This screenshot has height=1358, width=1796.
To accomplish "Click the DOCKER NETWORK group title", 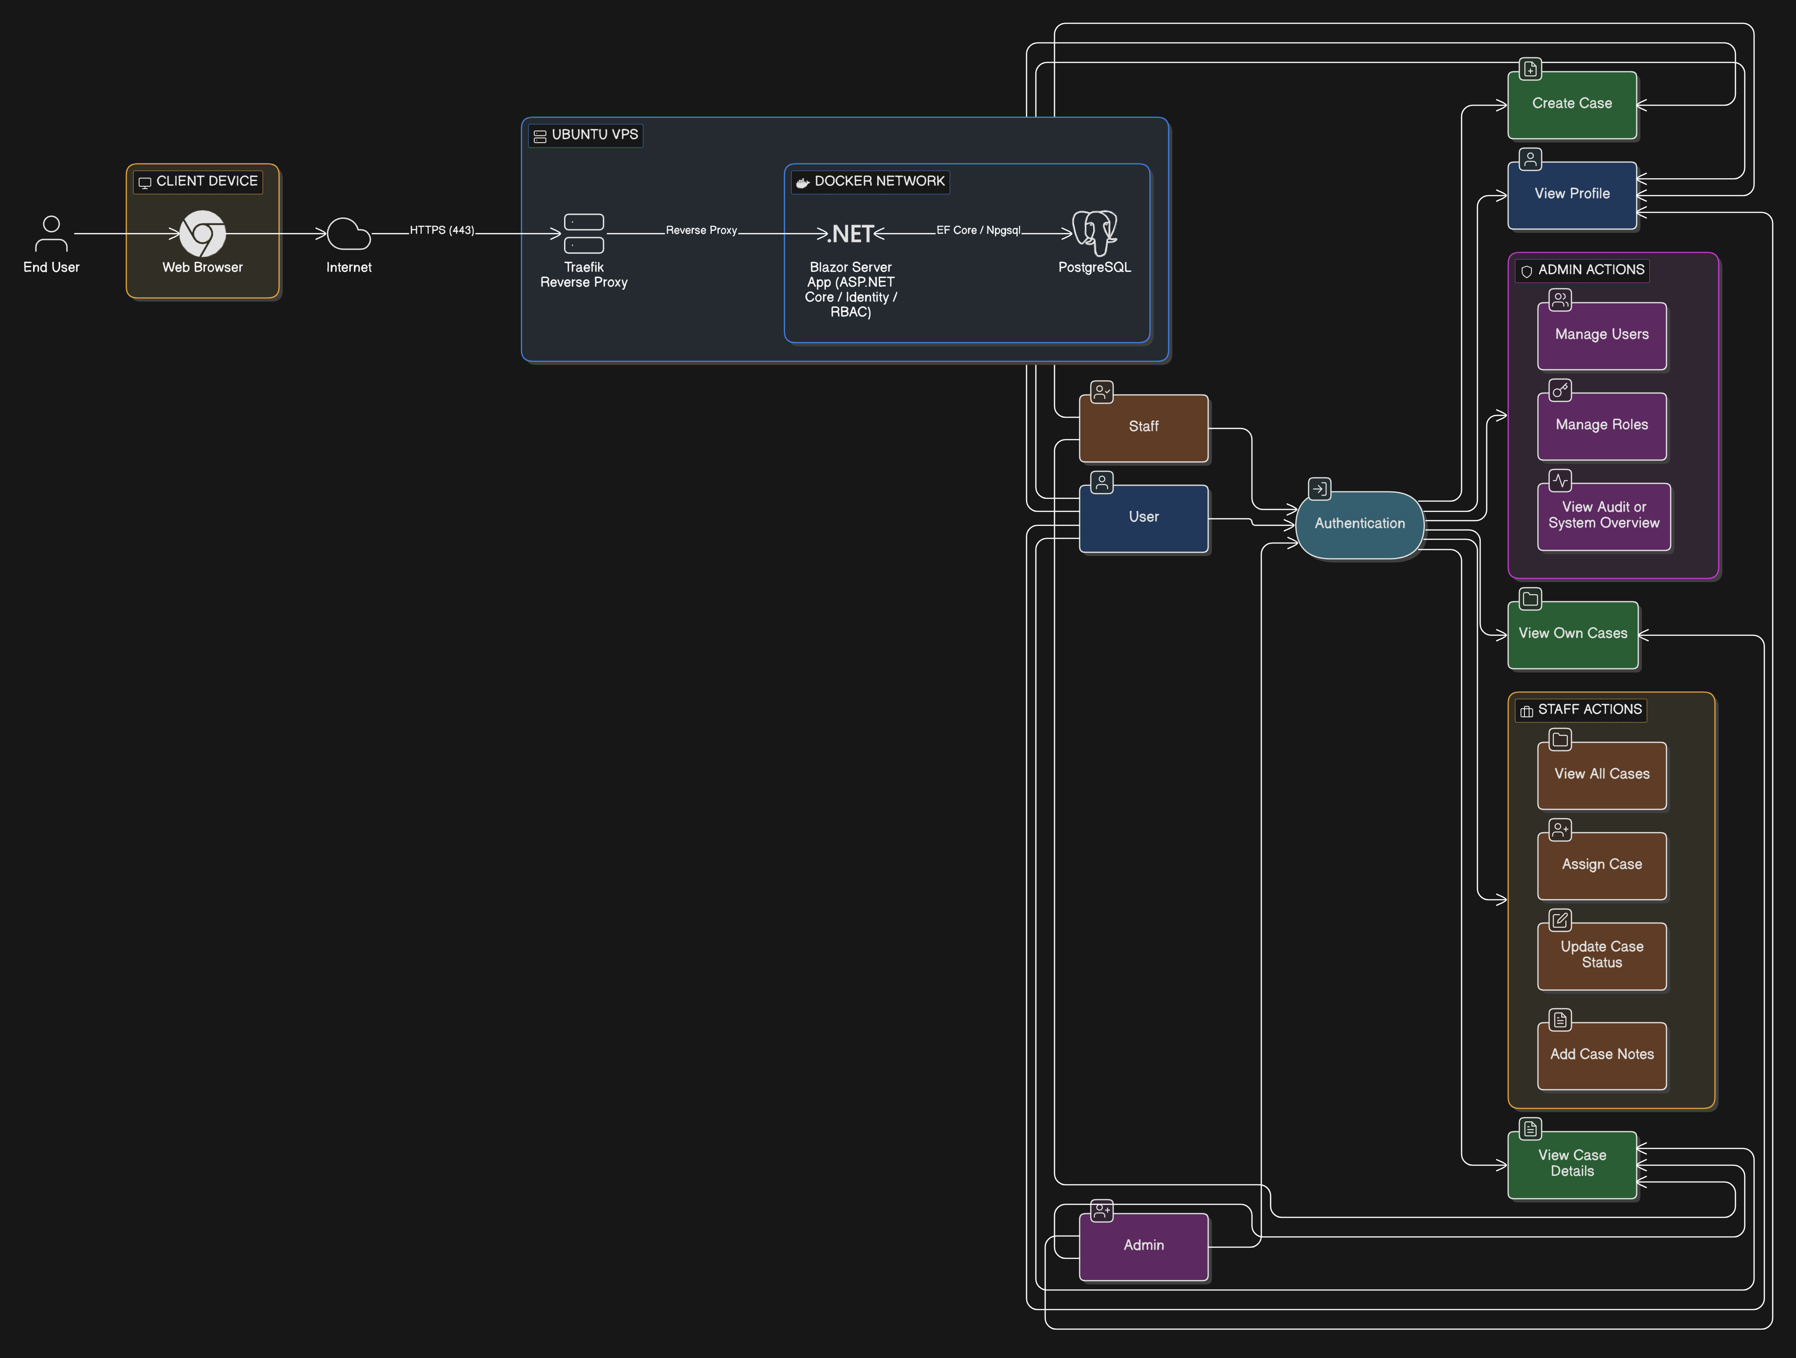I will (879, 181).
